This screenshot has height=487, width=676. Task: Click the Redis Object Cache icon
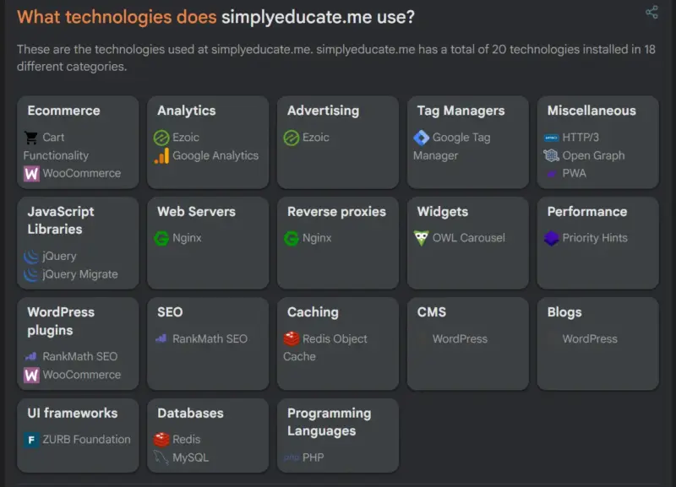(292, 339)
